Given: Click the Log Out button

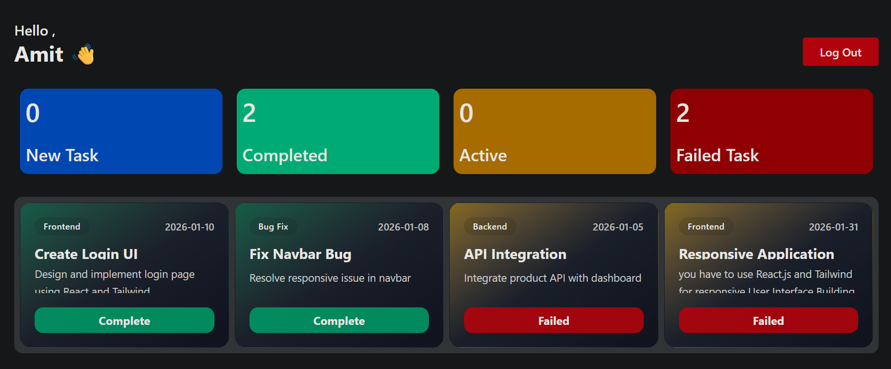Looking at the screenshot, I should click(840, 52).
